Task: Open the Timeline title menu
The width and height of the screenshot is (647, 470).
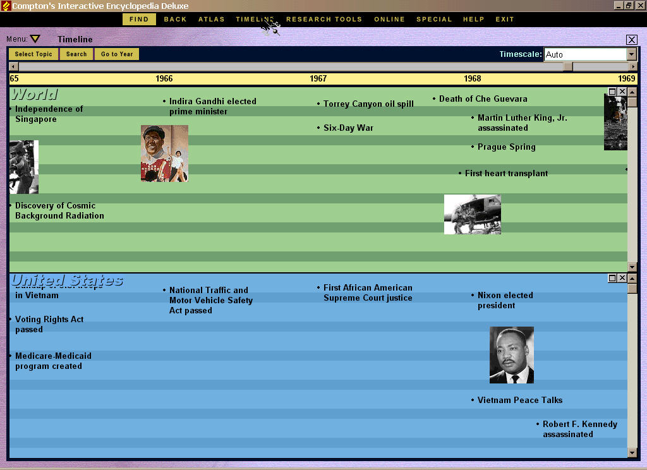Action: point(75,39)
